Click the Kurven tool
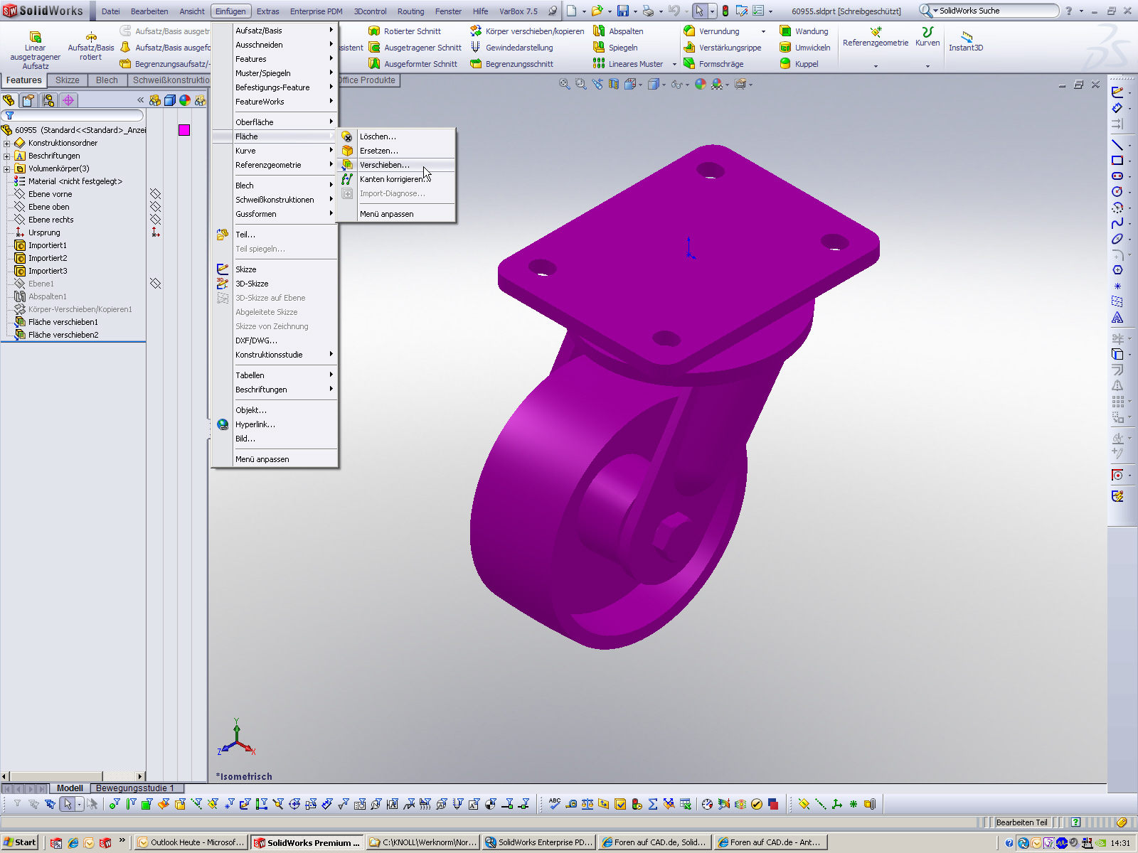 click(927, 37)
